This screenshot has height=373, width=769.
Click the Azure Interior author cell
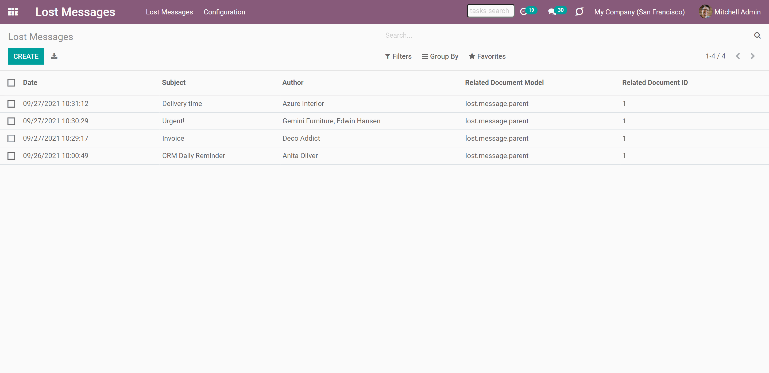point(303,104)
